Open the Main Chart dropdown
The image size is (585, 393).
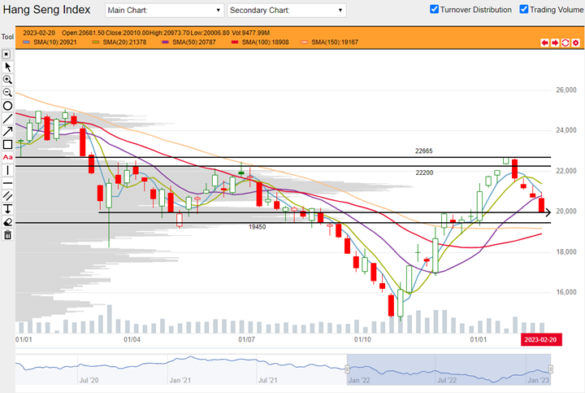click(x=164, y=10)
